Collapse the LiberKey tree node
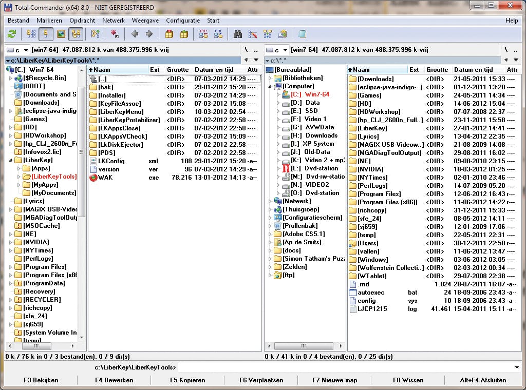Screen dimensions: 526x390 point(10,160)
